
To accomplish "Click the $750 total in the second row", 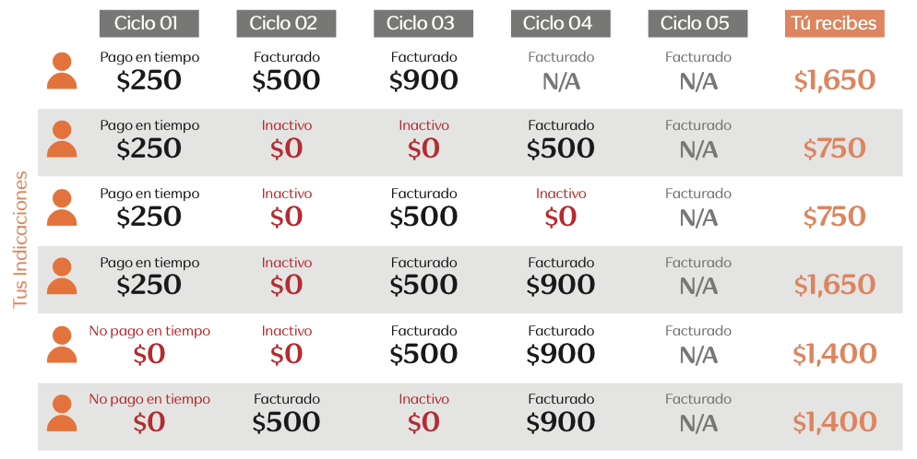I will pos(835,148).
